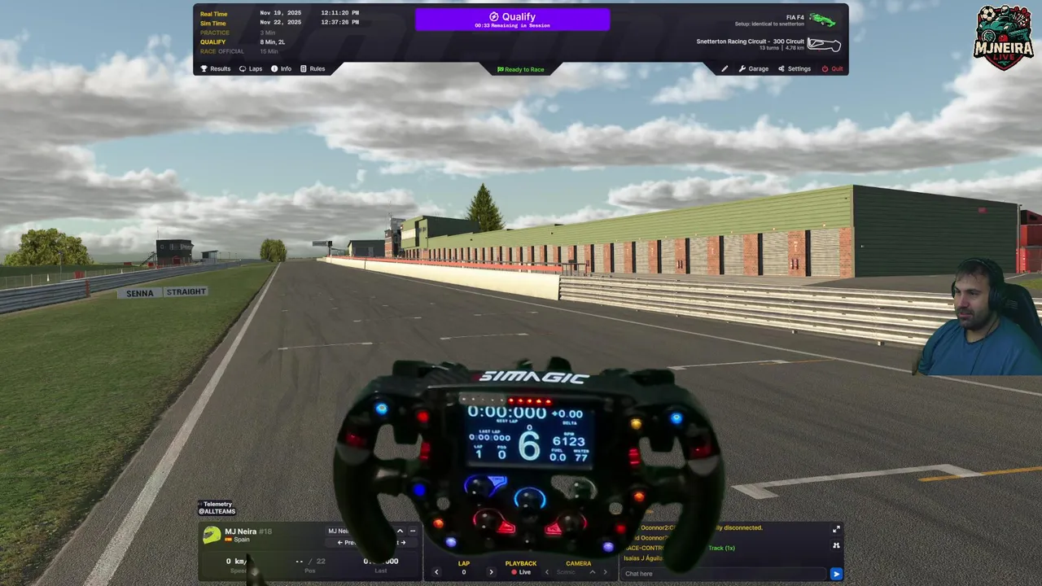Click the participants icon in chat panel
The width and height of the screenshot is (1042, 586).
[836, 545]
